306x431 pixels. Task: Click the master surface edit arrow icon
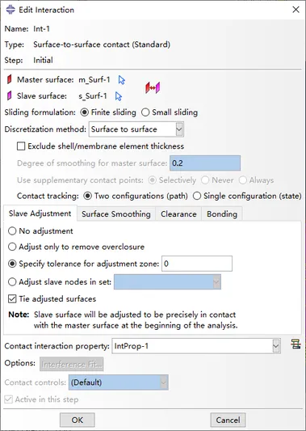122,80
